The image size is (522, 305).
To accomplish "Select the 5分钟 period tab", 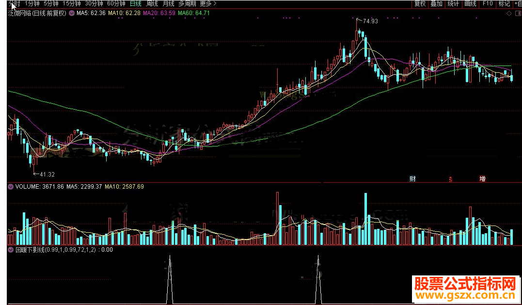I will [x=51, y=4].
